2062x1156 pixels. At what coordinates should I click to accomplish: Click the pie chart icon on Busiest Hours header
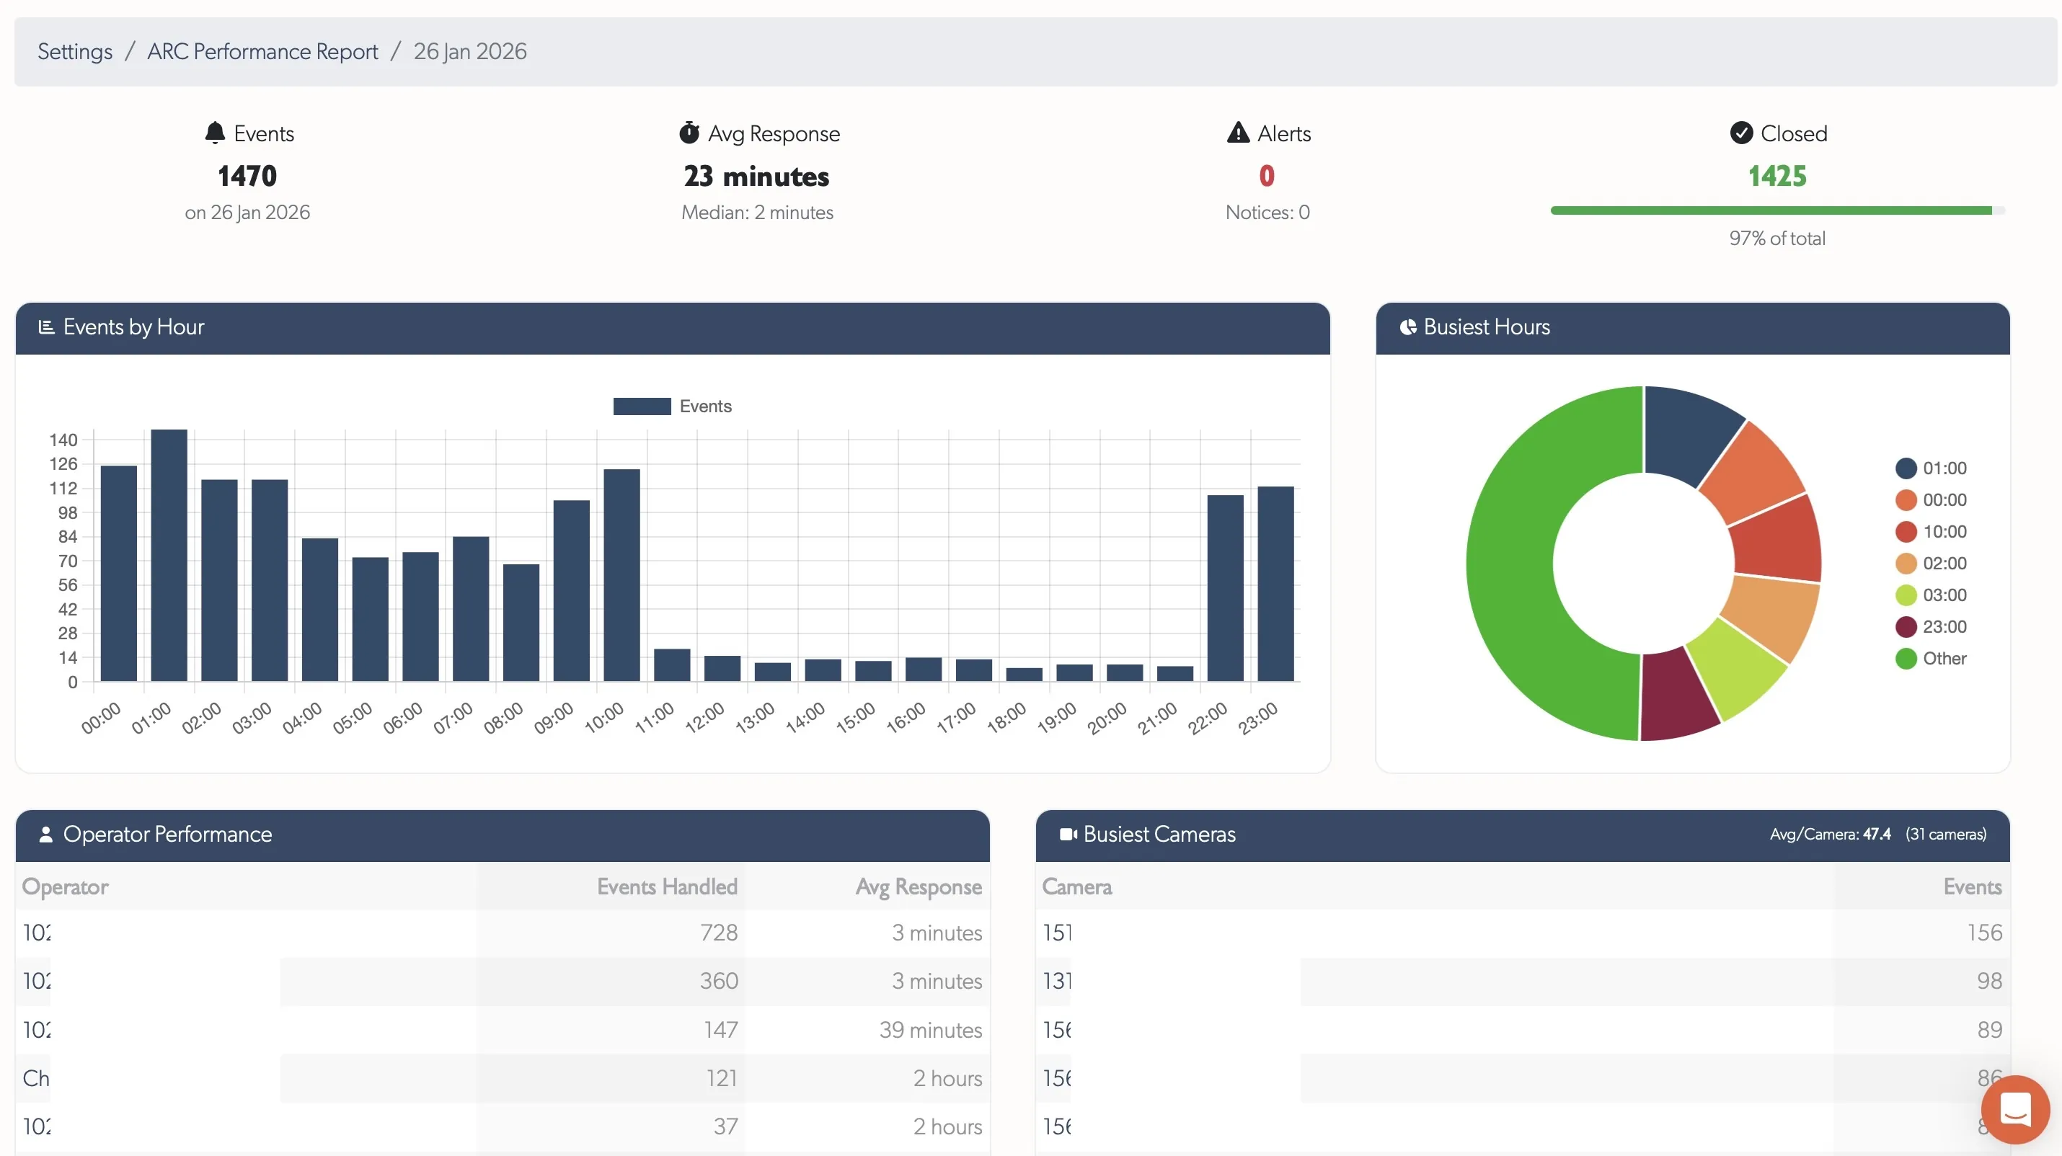pyautogui.click(x=1410, y=326)
